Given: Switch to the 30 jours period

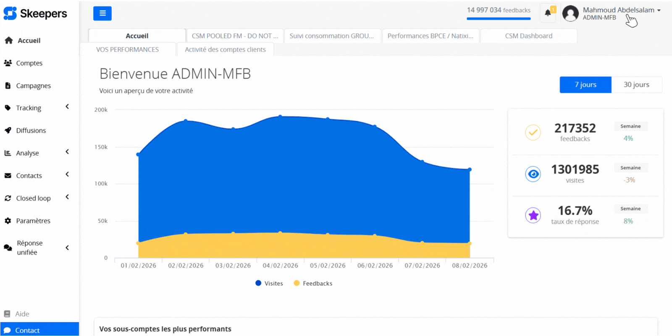Looking at the screenshot, I should pos(636,85).
